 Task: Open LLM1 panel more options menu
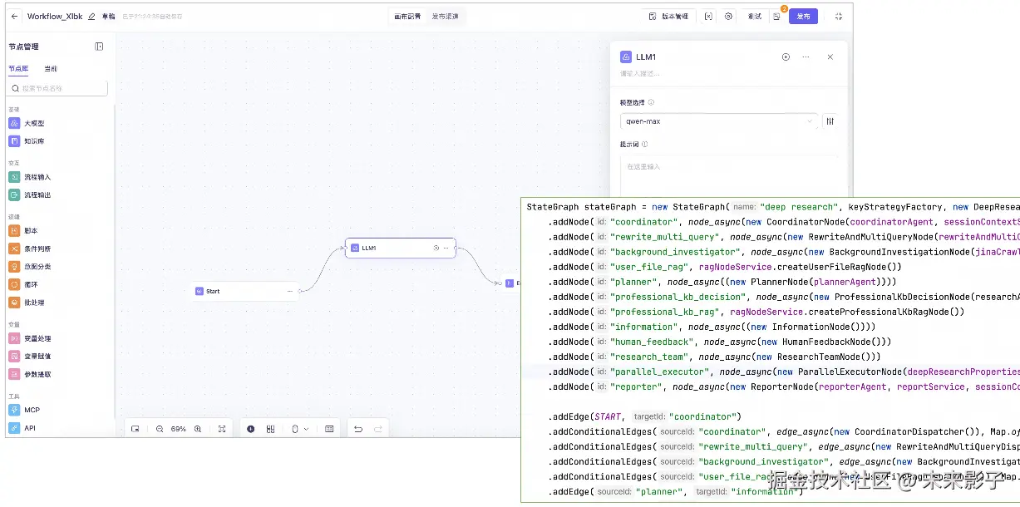pyautogui.click(x=806, y=57)
